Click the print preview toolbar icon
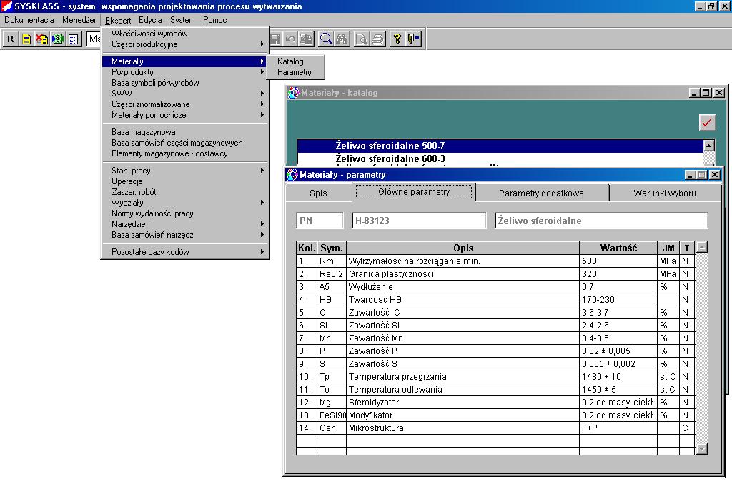The width and height of the screenshot is (732, 484). point(361,39)
